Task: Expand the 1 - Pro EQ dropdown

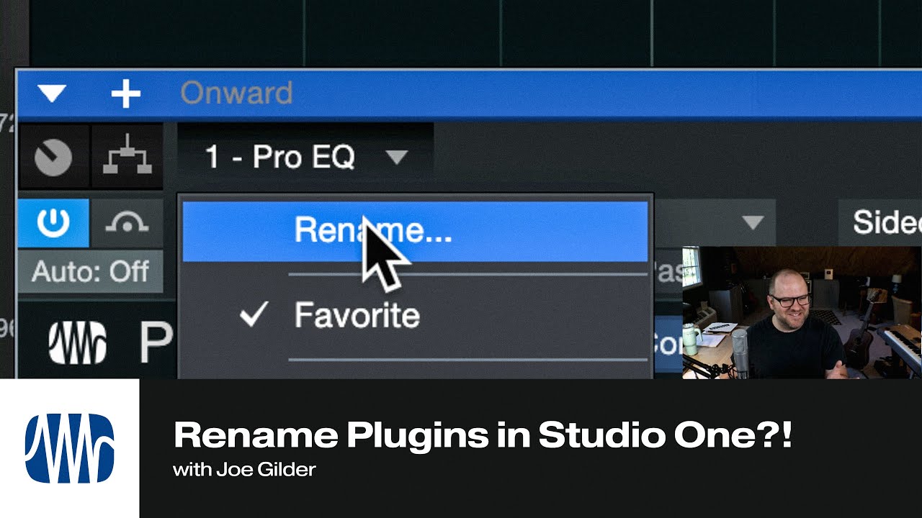Action: [305, 157]
